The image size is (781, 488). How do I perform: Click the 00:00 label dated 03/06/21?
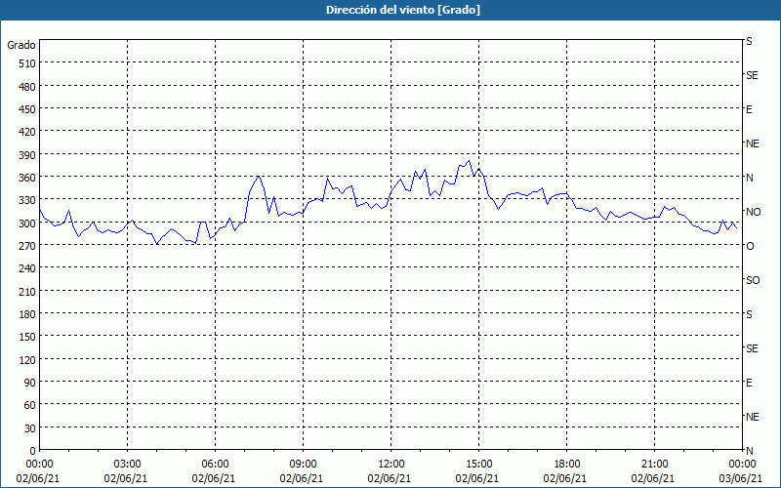pyautogui.click(x=742, y=465)
